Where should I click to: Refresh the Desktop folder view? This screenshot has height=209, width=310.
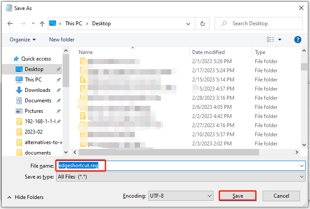(x=202, y=24)
